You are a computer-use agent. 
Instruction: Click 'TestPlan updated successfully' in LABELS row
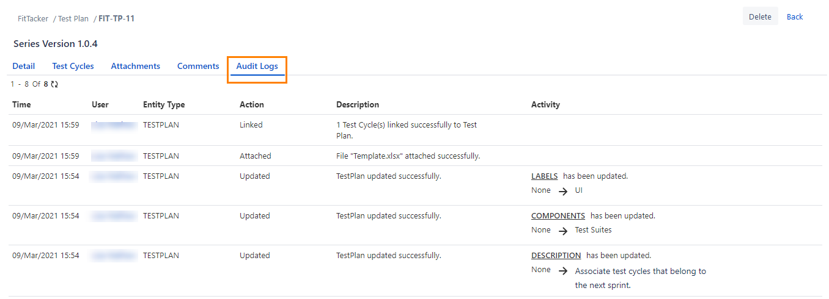[x=389, y=176]
